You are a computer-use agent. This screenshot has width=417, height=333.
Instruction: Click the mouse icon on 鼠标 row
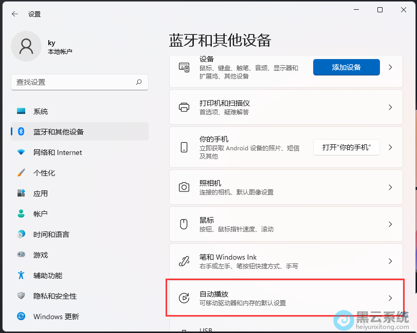[x=184, y=224]
